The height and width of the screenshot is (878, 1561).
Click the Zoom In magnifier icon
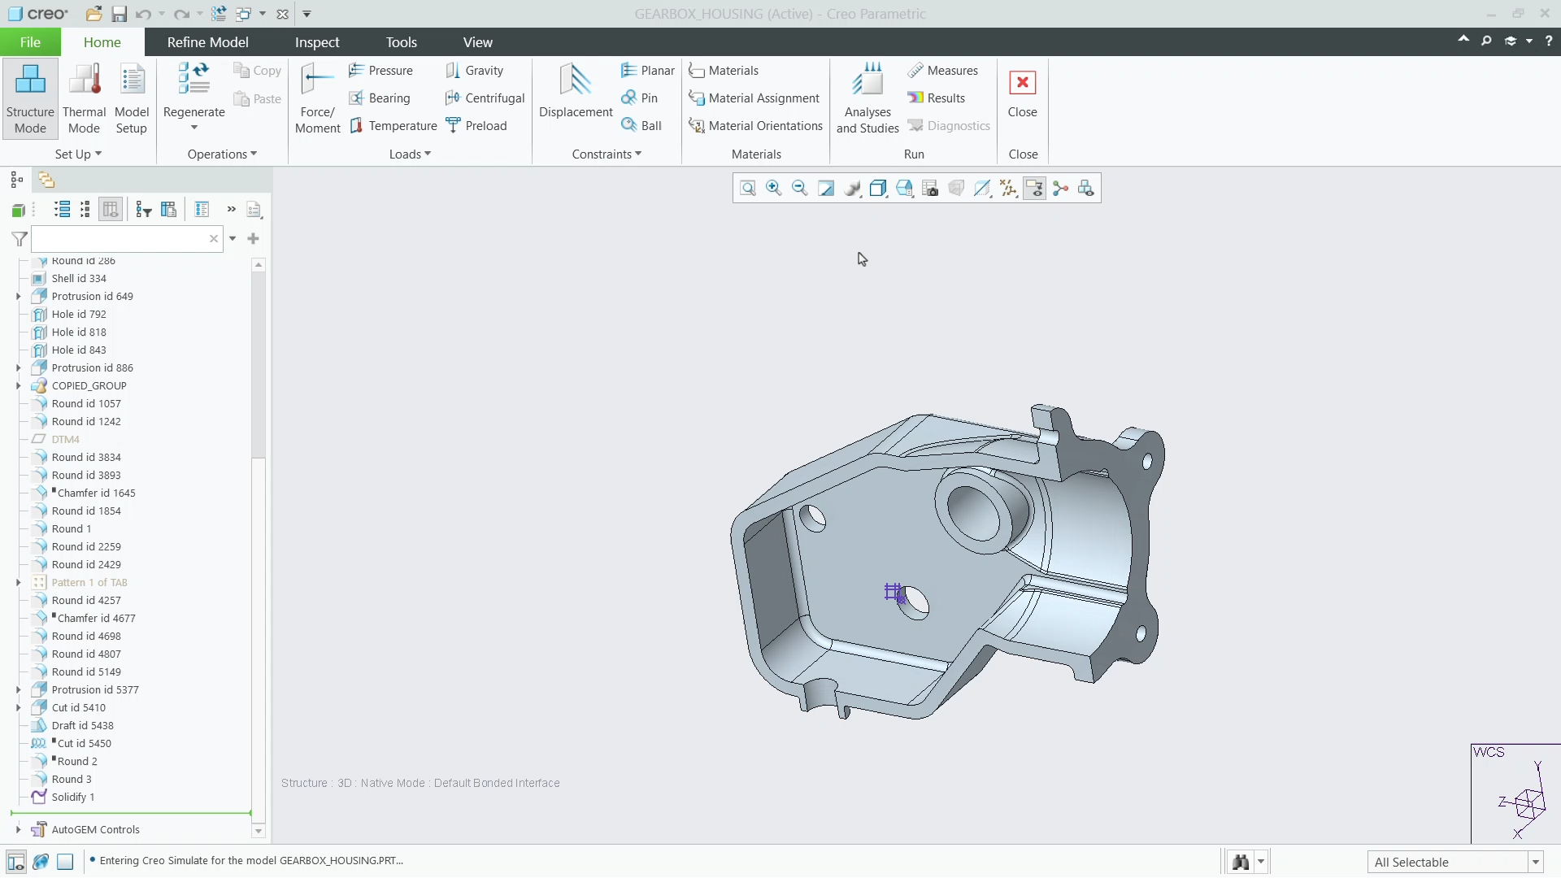pyautogui.click(x=774, y=189)
